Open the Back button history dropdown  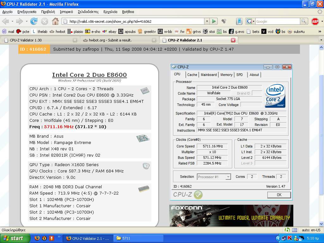coord(12,21)
